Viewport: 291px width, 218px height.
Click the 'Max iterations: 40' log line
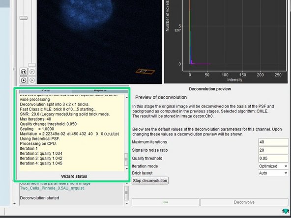click(35, 119)
